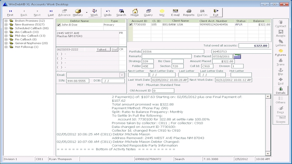Toggle the John B Doe debtor checkbox
This screenshot has height=164, width=292.
59,25
